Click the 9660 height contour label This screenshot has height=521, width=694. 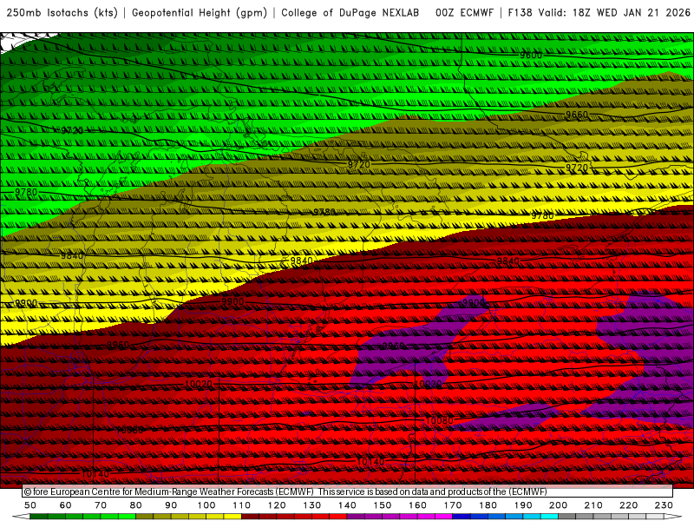[577, 115]
